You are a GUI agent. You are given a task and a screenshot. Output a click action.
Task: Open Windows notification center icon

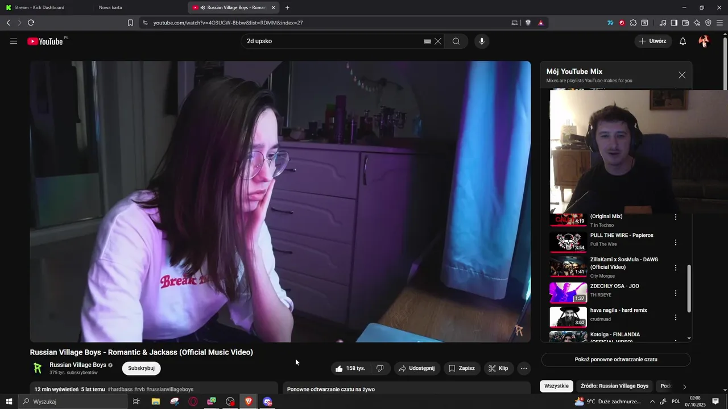tap(715, 402)
